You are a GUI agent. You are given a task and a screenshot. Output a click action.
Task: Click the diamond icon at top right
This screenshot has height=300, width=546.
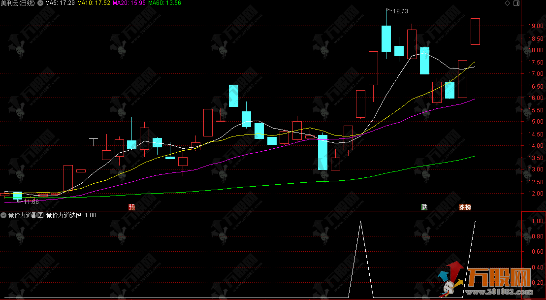tap(507, 3)
